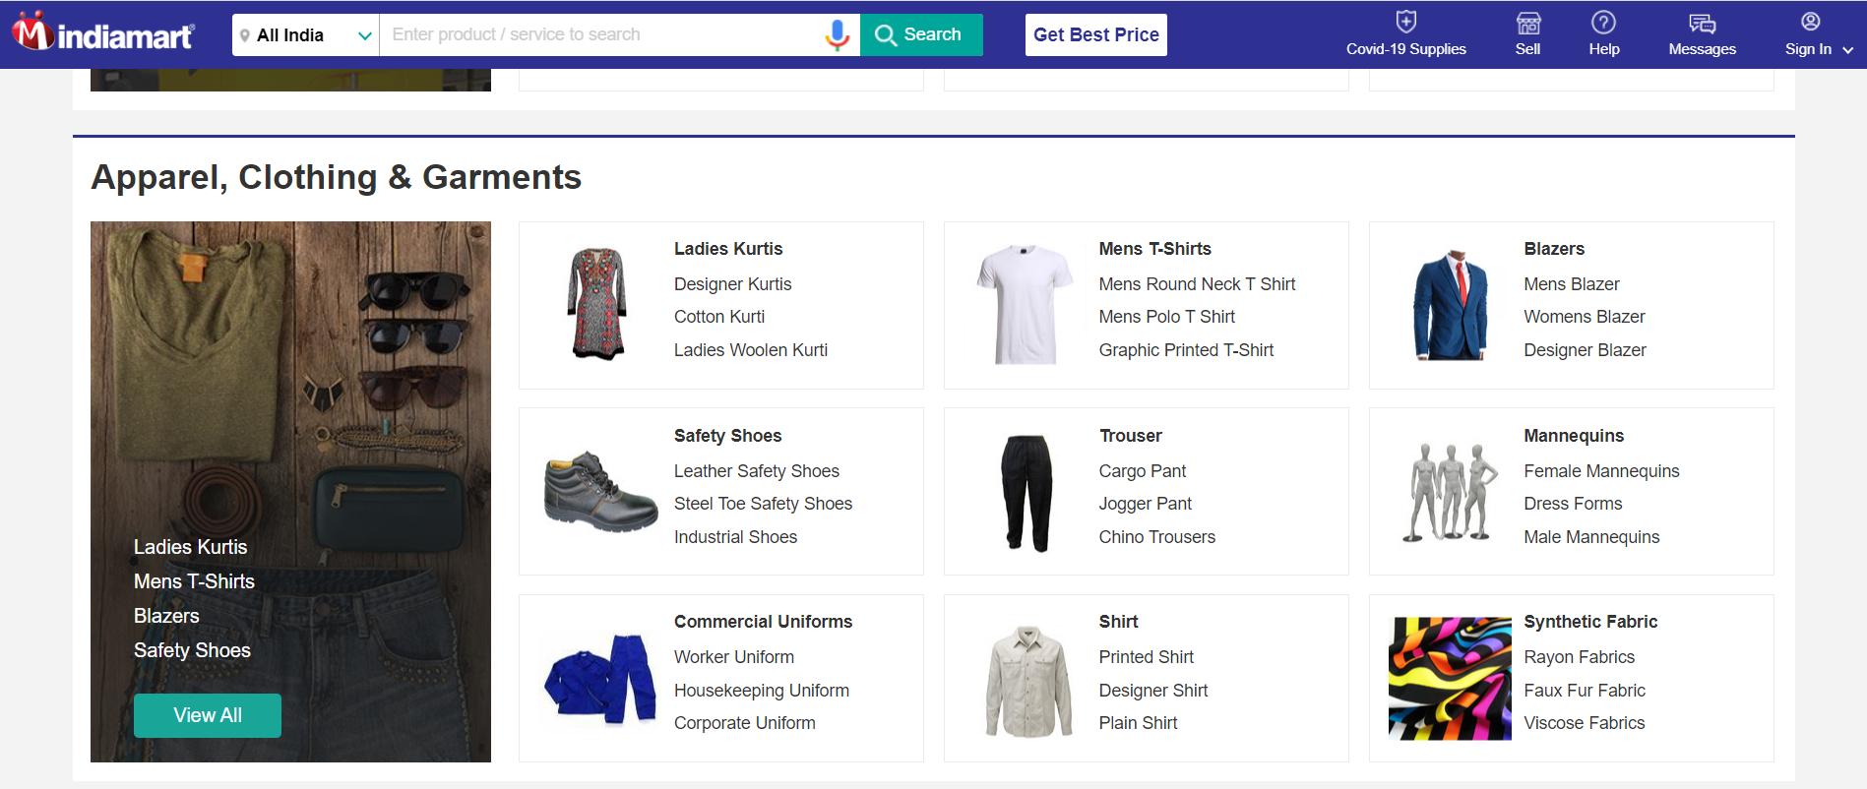Expand the All India location dropdown
Screen dimensions: 1867x789
(x=364, y=35)
